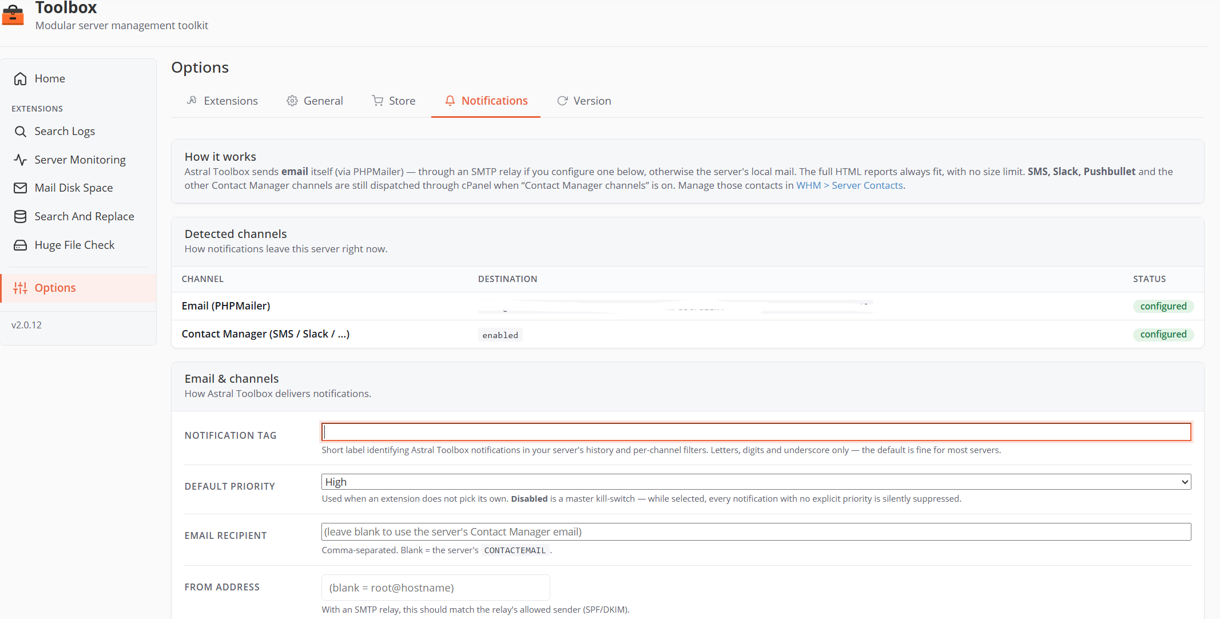Open Huge File Check extension
Viewport: 1220px width, 619px height.
tap(78, 245)
